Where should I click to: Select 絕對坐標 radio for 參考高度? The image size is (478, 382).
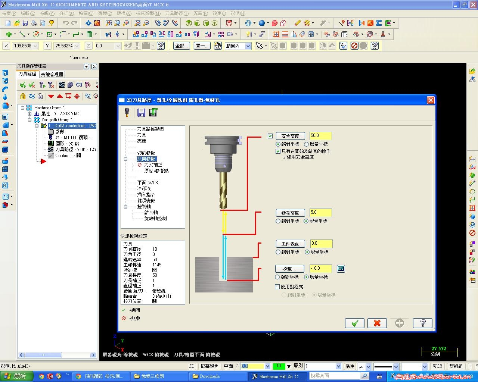(x=278, y=221)
